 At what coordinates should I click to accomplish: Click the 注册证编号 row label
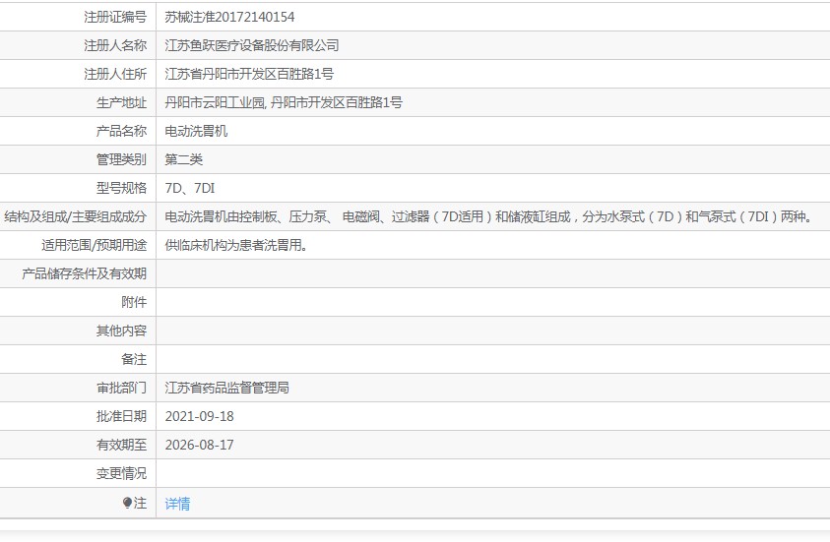pos(115,17)
